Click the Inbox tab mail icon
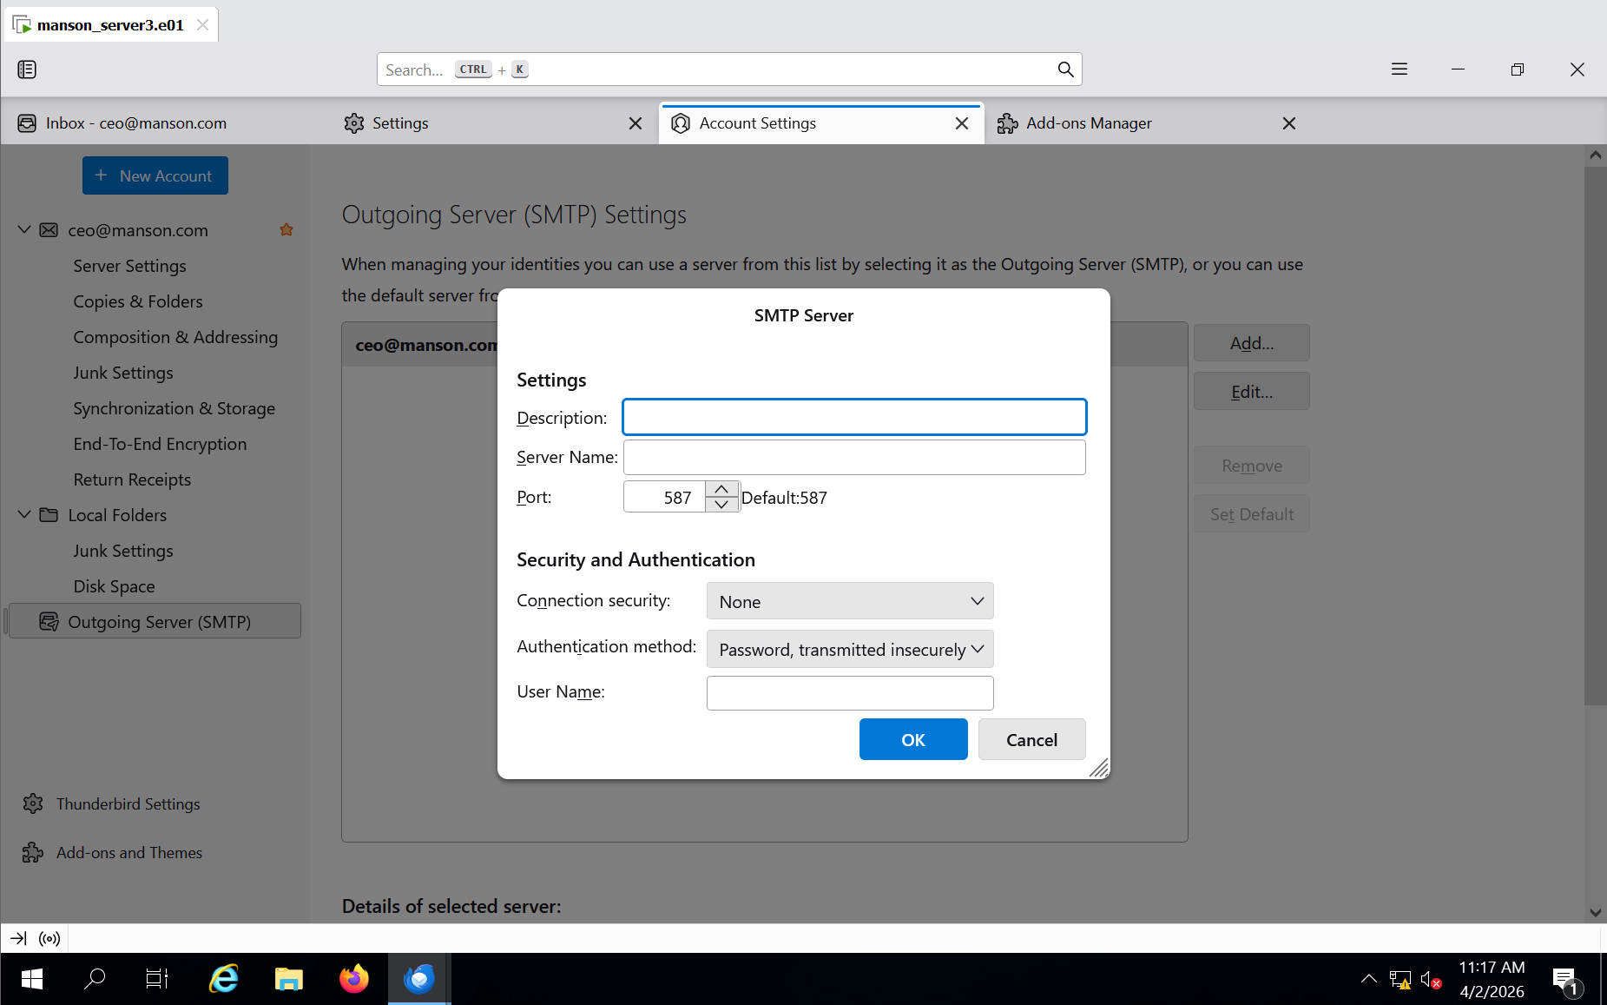This screenshot has width=1607, height=1005. [27, 123]
